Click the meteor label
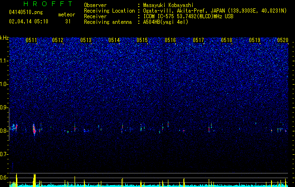This screenshot has width=295, height=187. coord(67,14)
